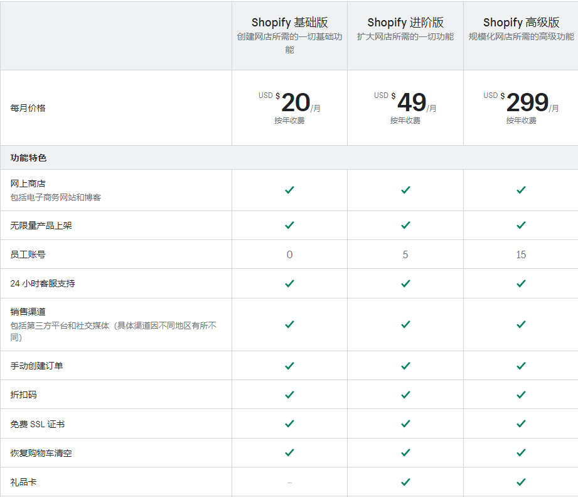Viewport: 578px width, 497px height.
Task: Select the 员工账号 value showing 5
Action: click(405, 254)
